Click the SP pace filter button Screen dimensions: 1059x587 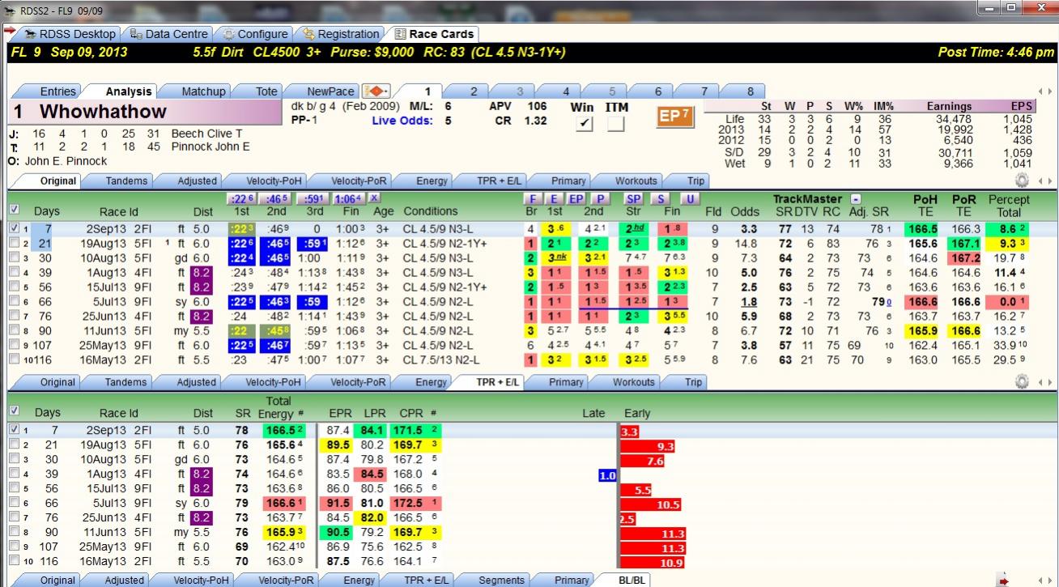click(x=634, y=198)
